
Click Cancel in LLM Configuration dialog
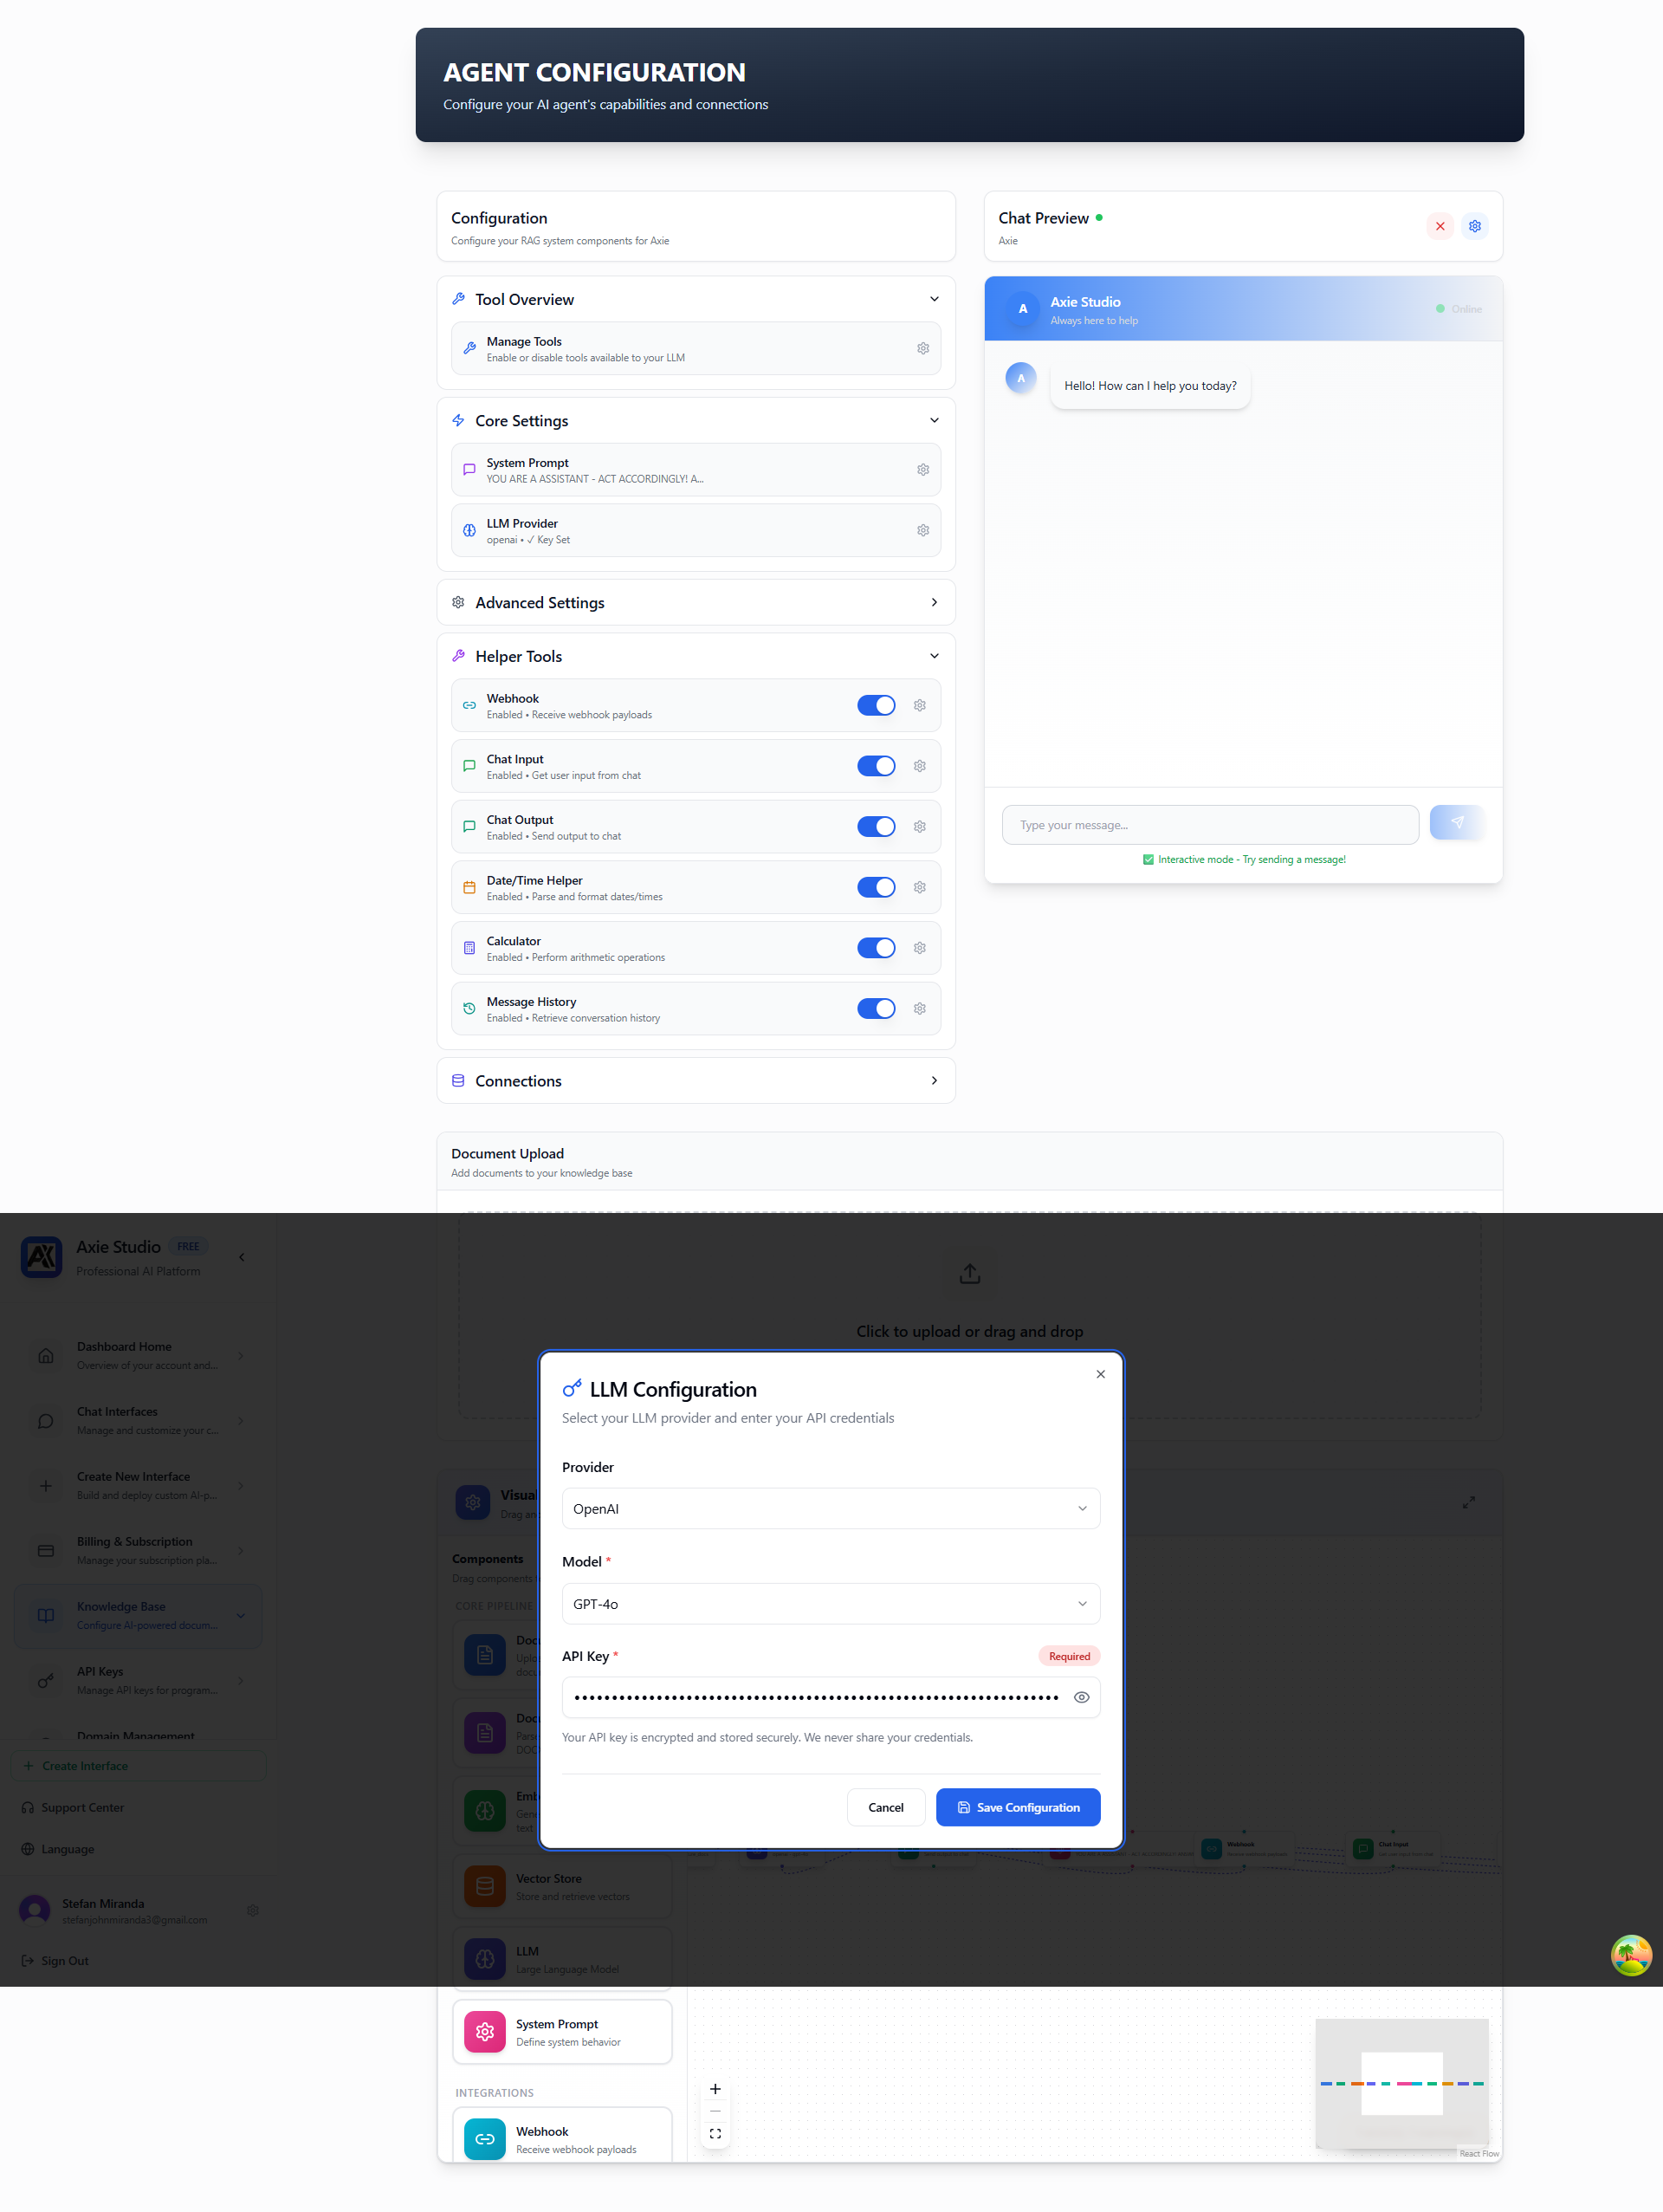pos(884,1807)
